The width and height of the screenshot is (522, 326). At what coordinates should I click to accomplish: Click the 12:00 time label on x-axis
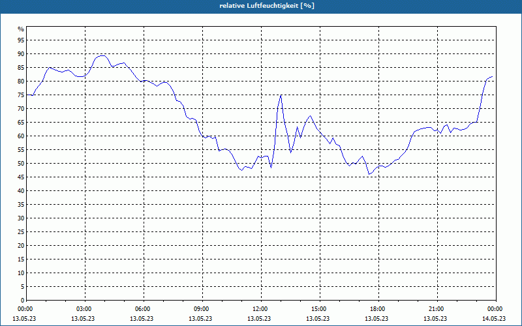260,309
